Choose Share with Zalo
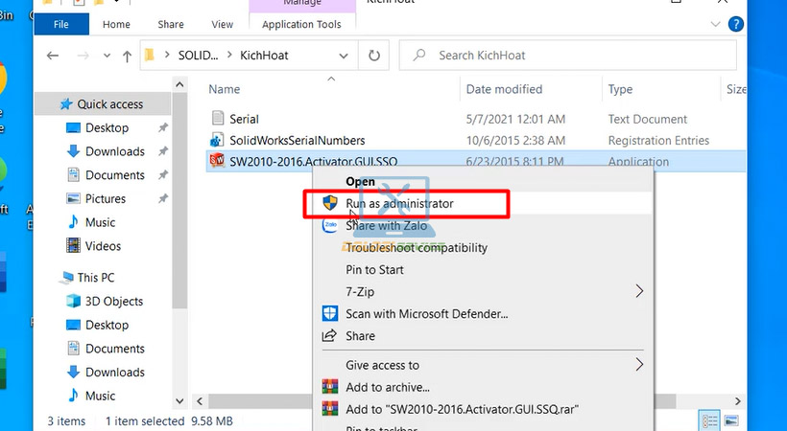 (387, 225)
